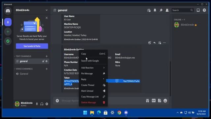Open User Settings gear icon
Screen dimensions: 211x119
[47, 104]
